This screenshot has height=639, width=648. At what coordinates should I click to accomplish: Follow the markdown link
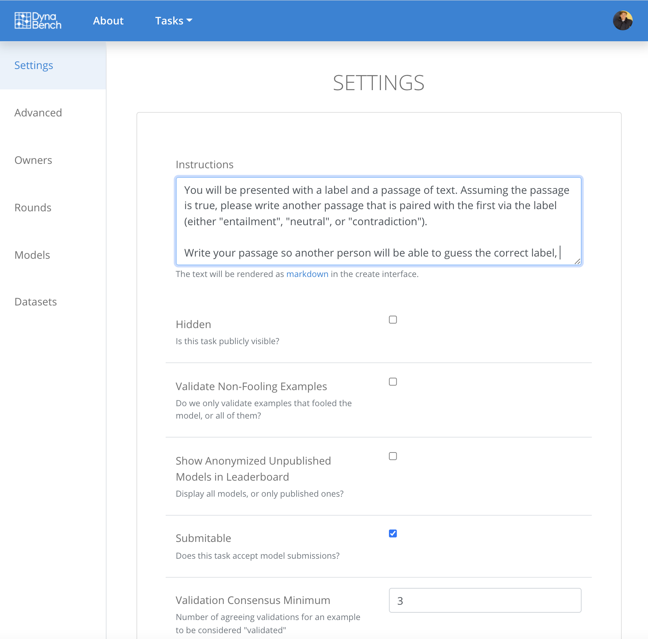click(307, 274)
